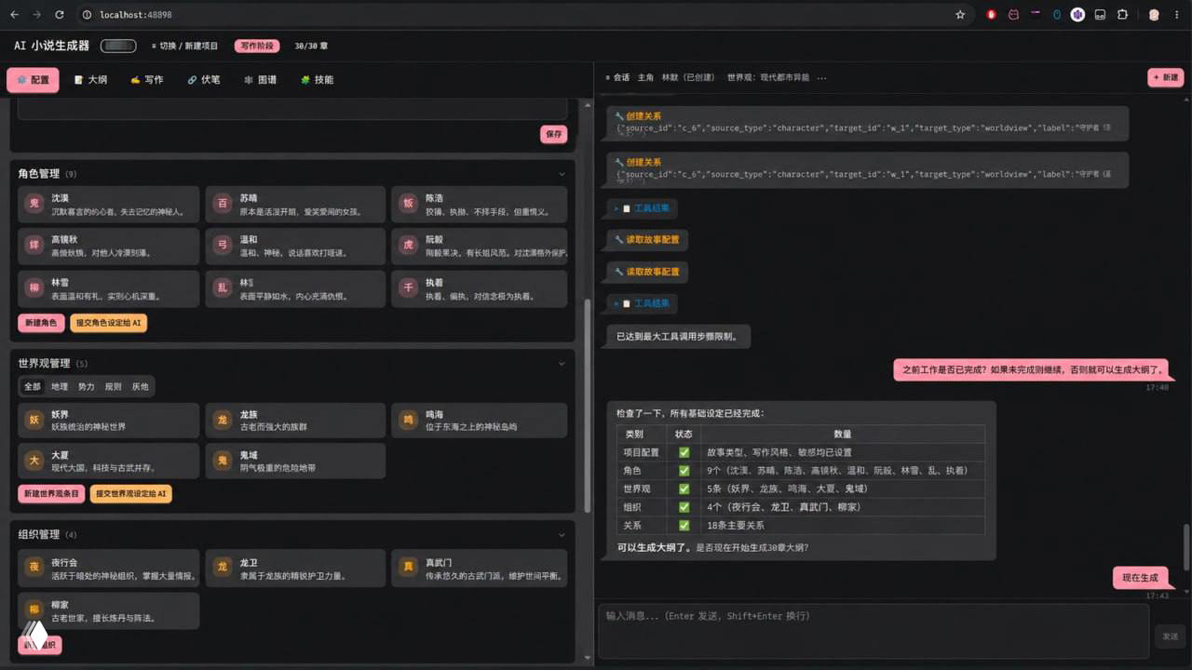The height and width of the screenshot is (670, 1192).
Task: Click the first 读取故事配置 tool call bubble
Action: pos(647,240)
